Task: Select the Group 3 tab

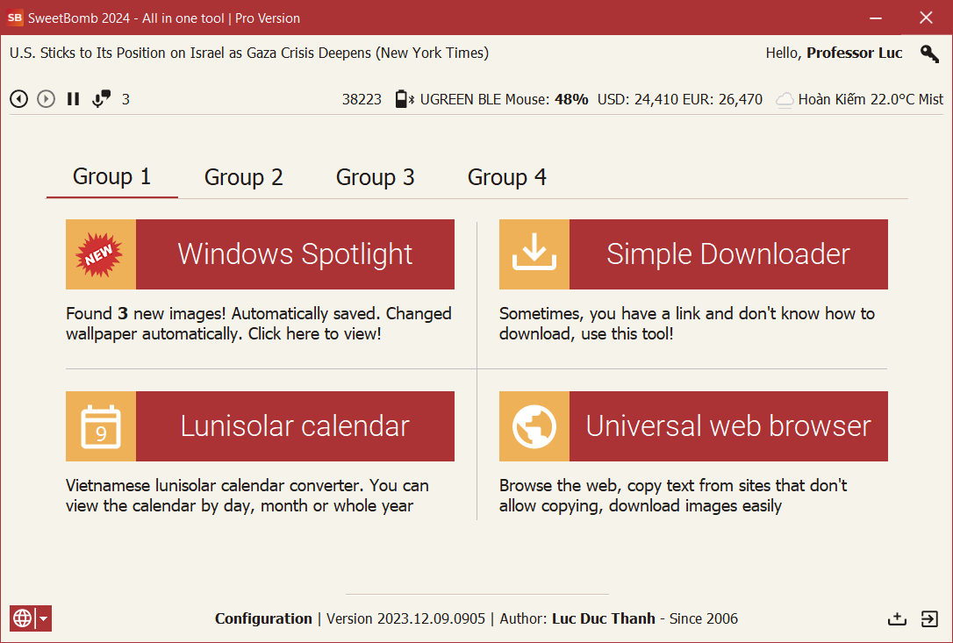Action: (x=375, y=177)
